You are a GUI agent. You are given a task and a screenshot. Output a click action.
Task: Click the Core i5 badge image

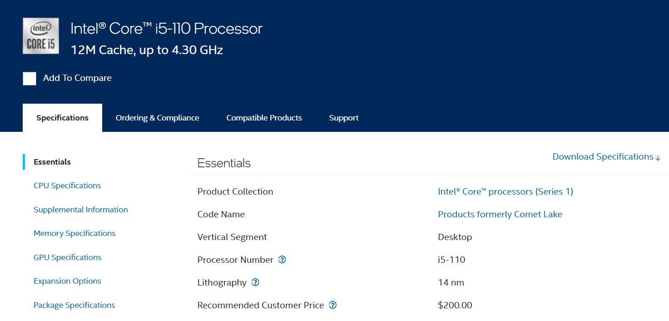pyautogui.click(x=41, y=35)
